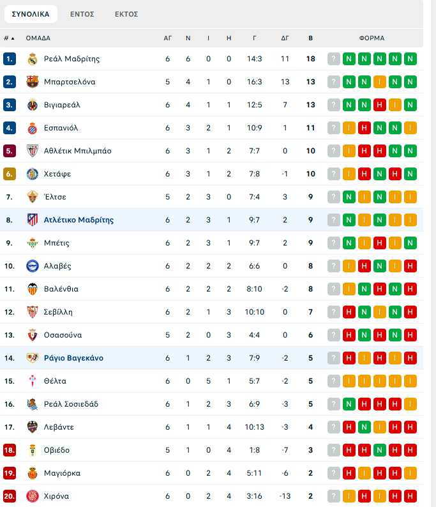Viewport: 436px width, 507px height.
Task: Open the Ράγιο Βαγεκάνο team link
Action: [x=73, y=358]
